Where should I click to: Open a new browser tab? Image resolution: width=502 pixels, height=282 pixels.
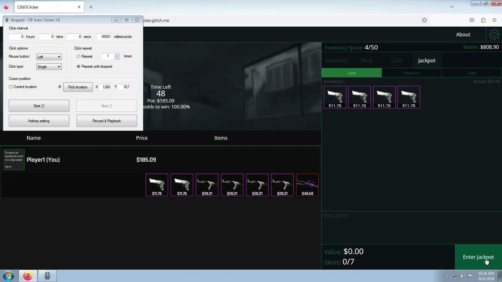tap(91, 7)
